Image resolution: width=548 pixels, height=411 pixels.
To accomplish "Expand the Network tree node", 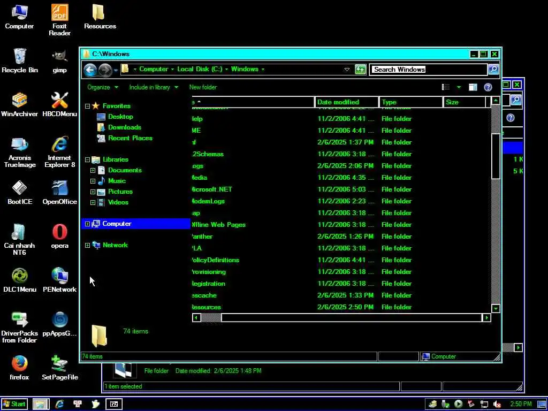I will tap(87, 245).
